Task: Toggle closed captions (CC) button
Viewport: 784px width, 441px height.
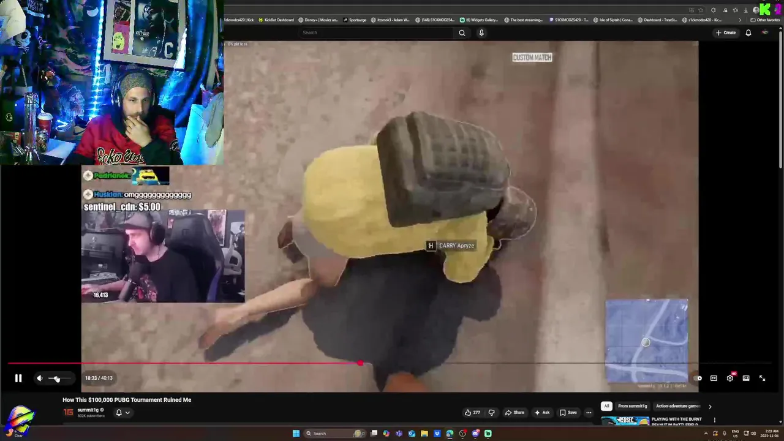Action: point(714,378)
